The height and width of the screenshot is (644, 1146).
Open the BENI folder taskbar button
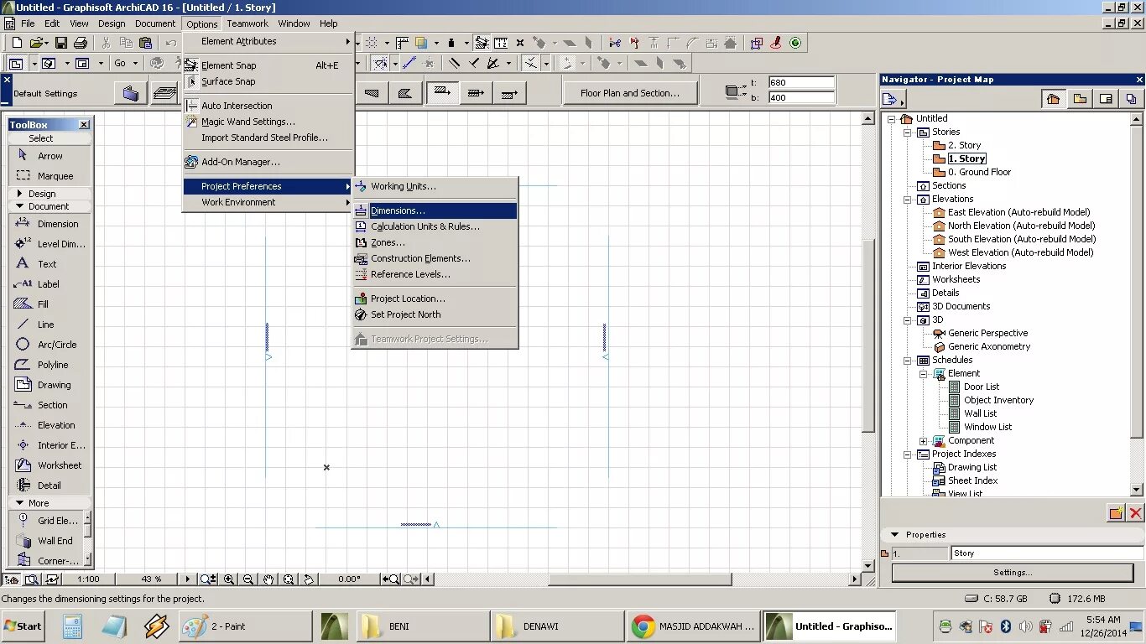pos(421,626)
